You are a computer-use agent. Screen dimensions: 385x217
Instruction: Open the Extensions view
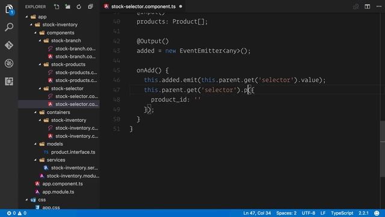coord(9,81)
